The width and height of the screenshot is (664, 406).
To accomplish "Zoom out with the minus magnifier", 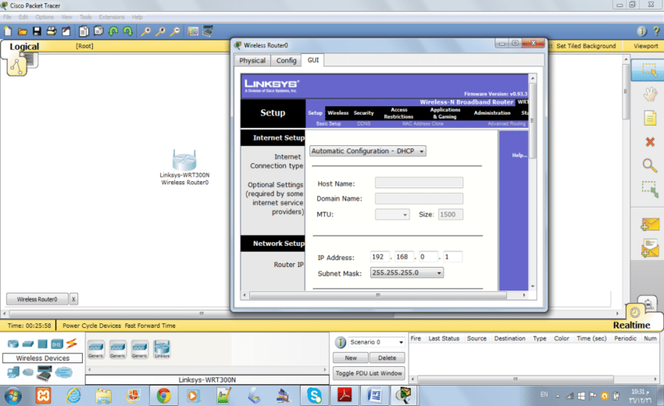I will point(175,31).
